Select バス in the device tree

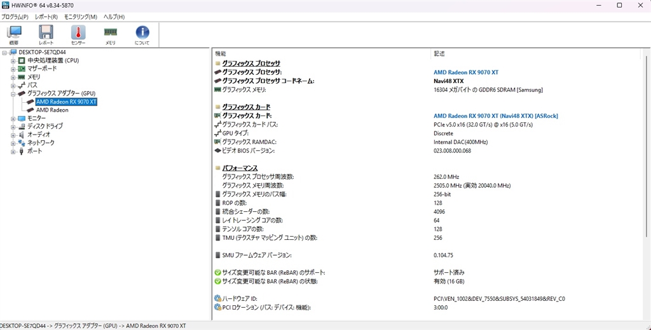click(32, 86)
